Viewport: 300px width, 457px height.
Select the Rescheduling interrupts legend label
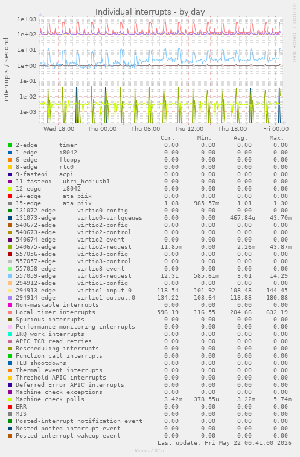pyautogui.click(x=57, y=349)
